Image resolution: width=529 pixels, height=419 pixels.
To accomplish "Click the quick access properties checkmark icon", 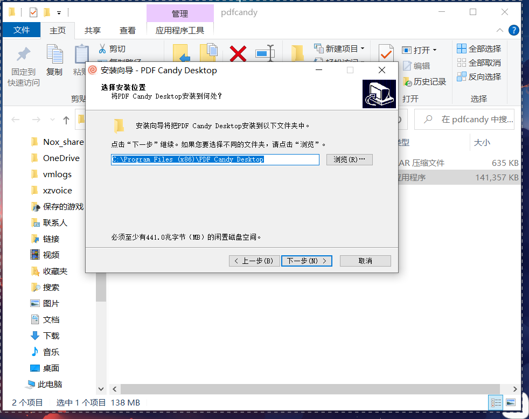I will pos(33,12).
